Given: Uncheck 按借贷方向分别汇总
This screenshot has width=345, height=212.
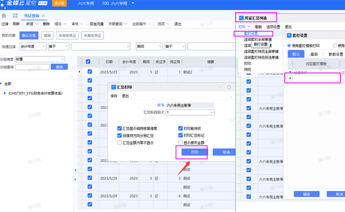Looking at the screenshot, I should coord(119,135).
